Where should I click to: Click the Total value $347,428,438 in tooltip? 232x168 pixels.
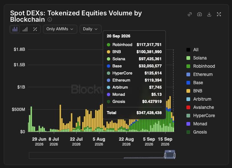point(149,113)
